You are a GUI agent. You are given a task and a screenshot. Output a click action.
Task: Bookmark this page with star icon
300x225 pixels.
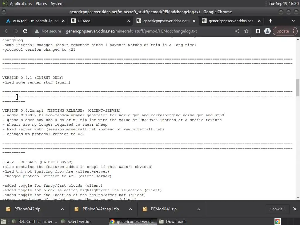coord(246,31)
